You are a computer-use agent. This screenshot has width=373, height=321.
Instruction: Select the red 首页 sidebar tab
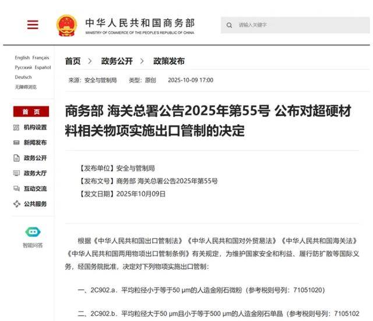(31, 112)
